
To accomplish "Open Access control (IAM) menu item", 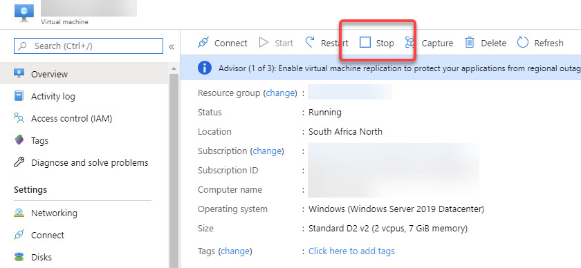I will click(x=84, y=118).
